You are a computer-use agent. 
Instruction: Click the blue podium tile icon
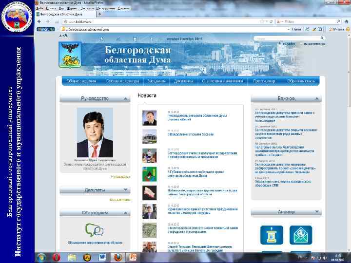272,235
